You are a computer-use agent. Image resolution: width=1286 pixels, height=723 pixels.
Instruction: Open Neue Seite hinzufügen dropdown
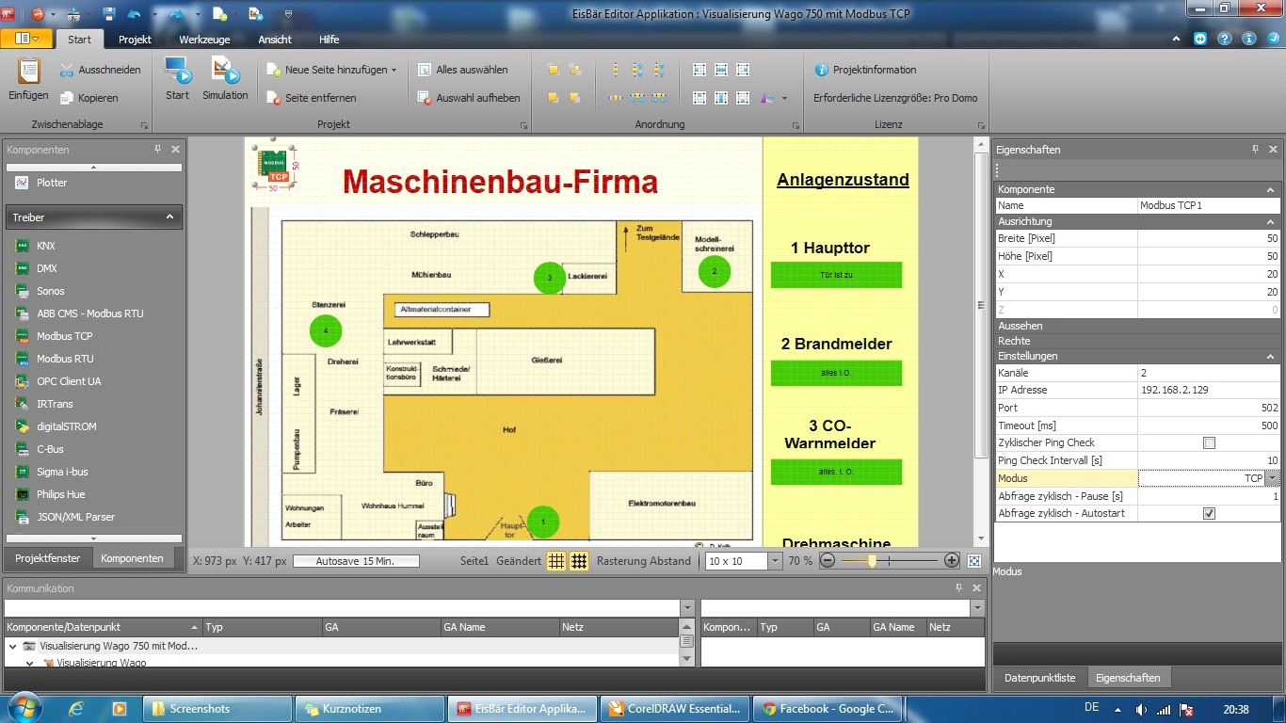tap(394, 70)
